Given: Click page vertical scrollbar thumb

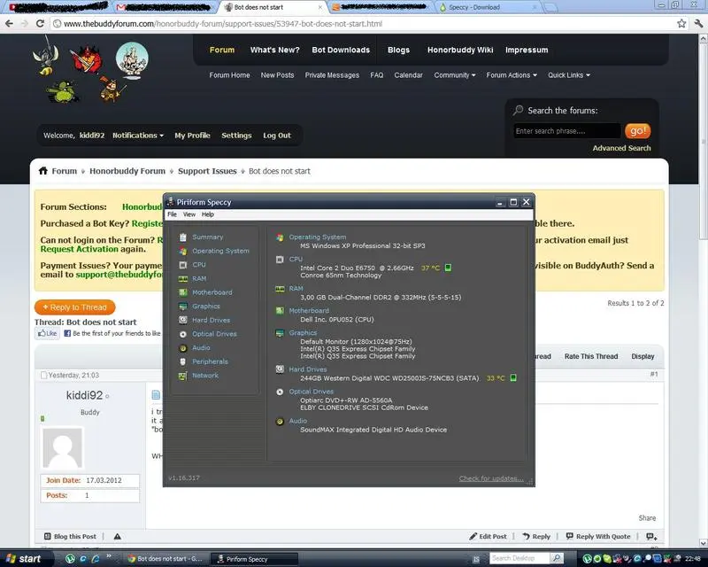Looking at the screenshot, I should click(x=704, y=140).
